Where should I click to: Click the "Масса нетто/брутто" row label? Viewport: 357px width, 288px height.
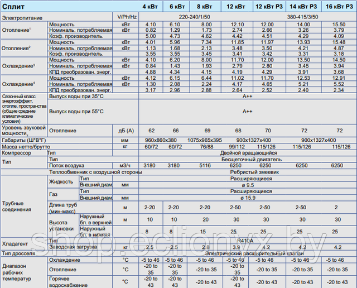coord(26,147)
